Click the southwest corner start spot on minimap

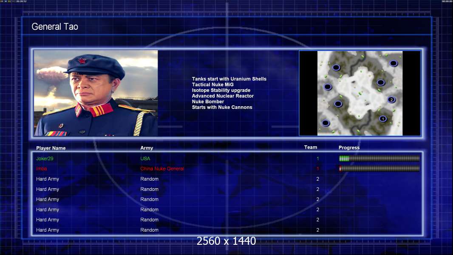[326, 123]
